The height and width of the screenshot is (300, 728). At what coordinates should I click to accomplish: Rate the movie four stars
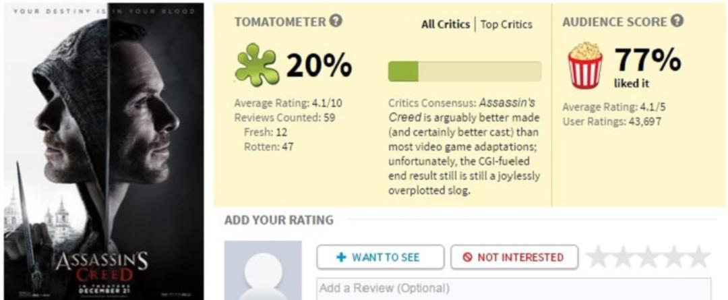673,258
